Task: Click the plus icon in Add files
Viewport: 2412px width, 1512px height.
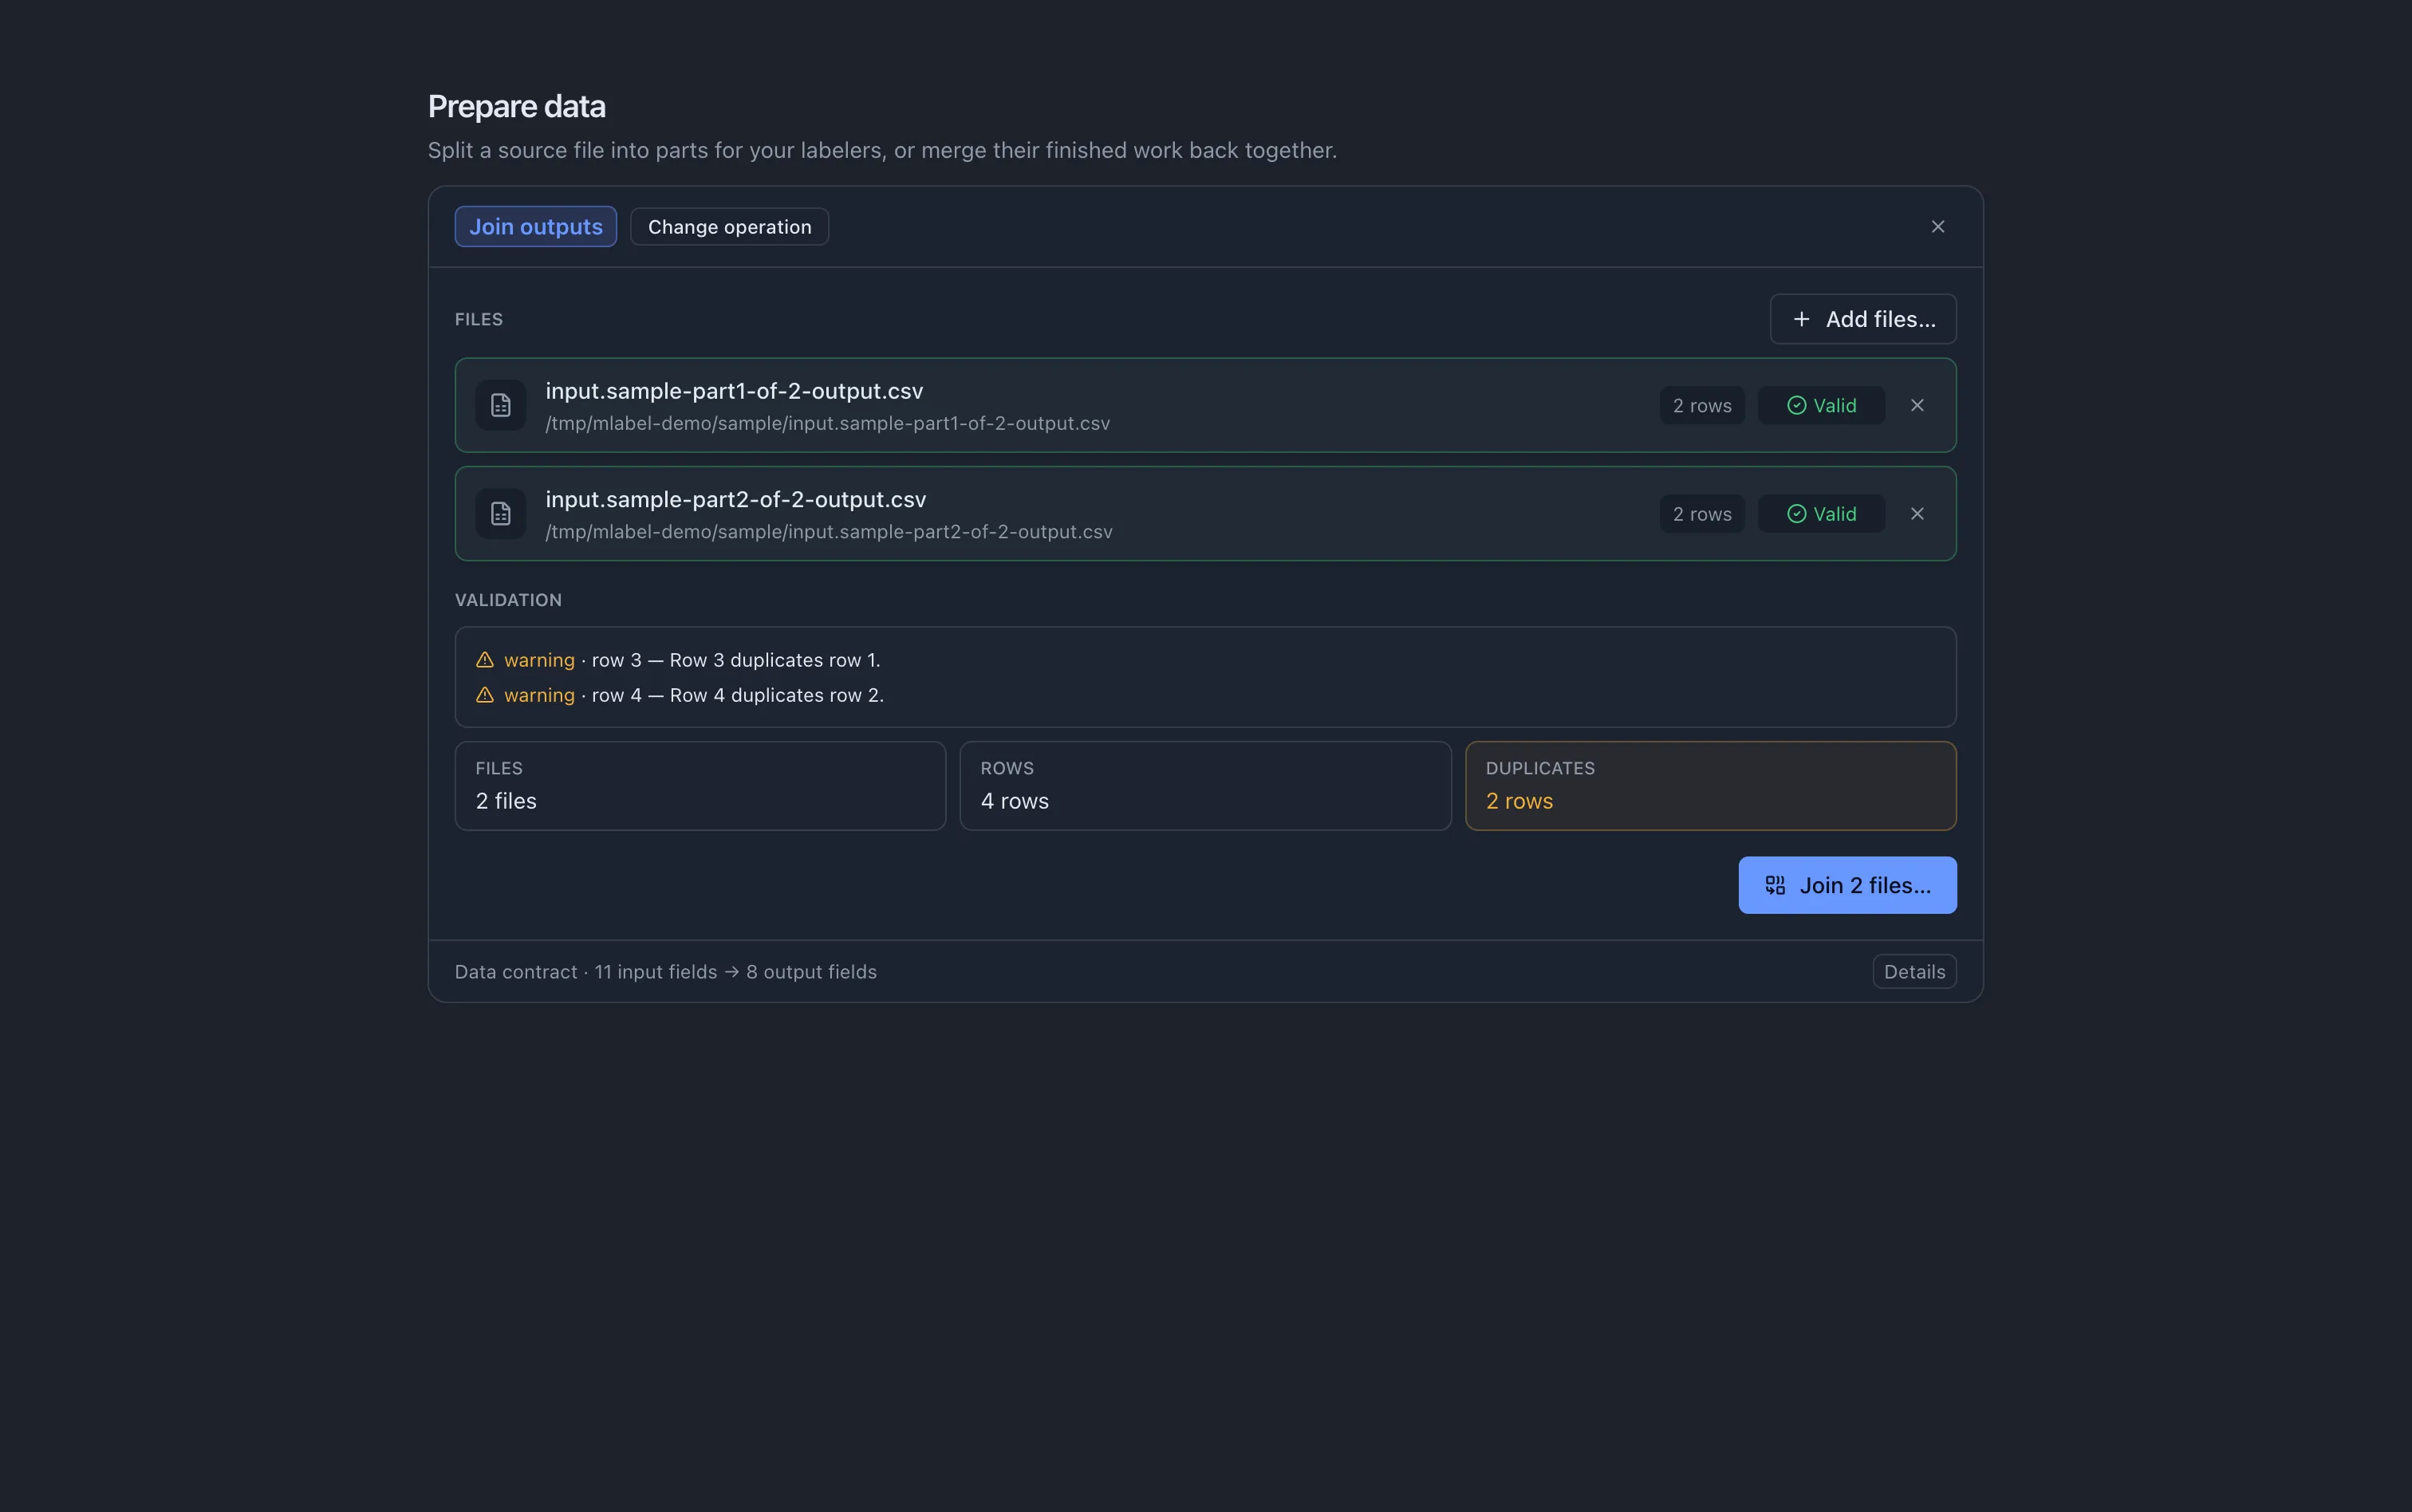Action: pos(1800,319)
